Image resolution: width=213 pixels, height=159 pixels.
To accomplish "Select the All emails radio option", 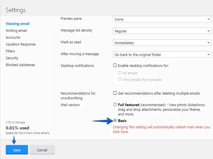I will click(x=120, y=73).
